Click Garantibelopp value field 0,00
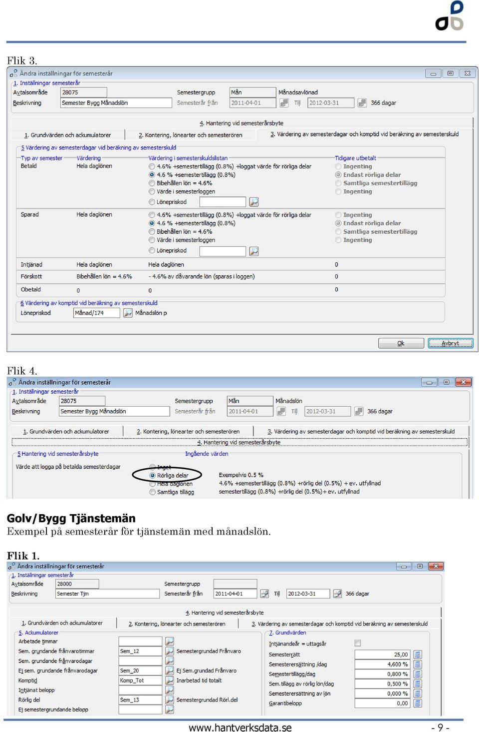Viewport: 479px width, 732px height. tap(382, 703)
